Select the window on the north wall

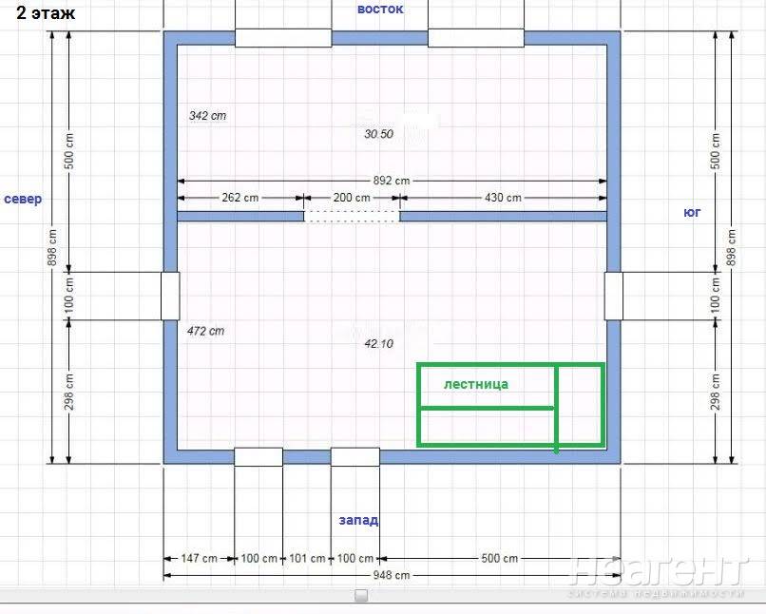pyautogui.click(x=170, y=296)
